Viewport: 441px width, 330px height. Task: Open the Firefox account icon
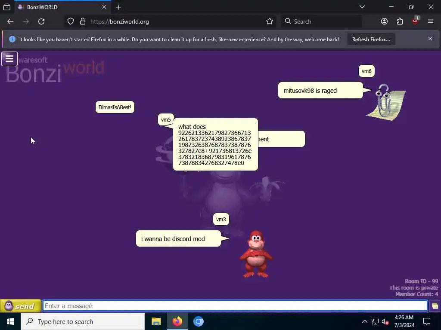[384, 21]
